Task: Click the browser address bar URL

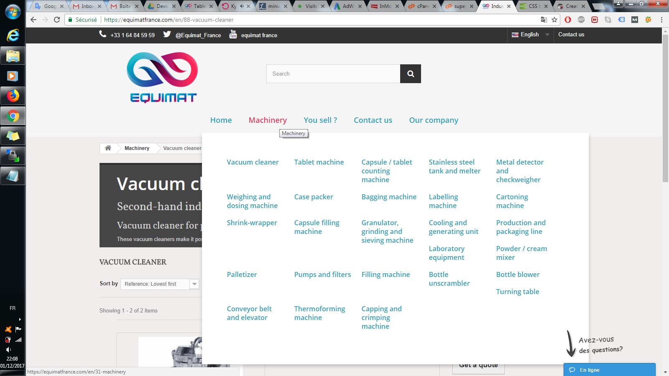Action: [x=169, y=20]
